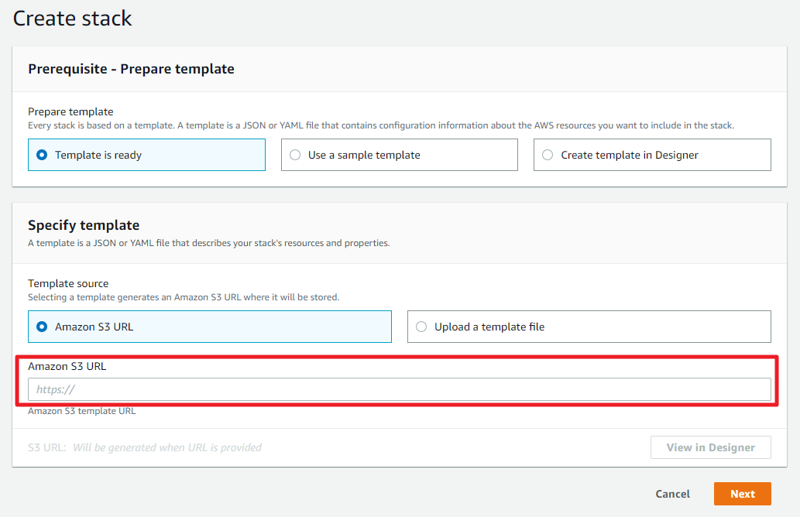Click the 'Specify template' section header

pyautogui.click(x=84, y=225)
